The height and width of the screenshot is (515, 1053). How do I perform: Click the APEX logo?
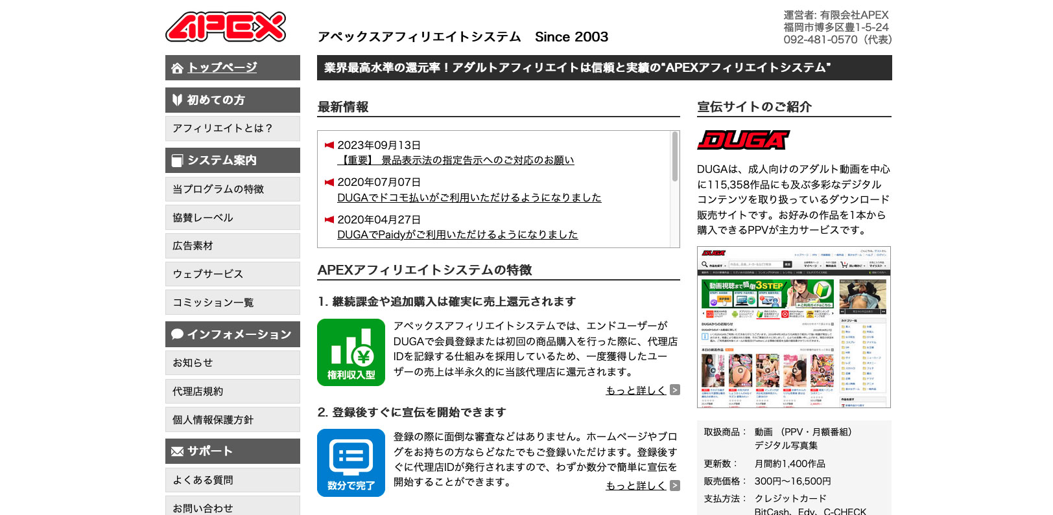226,27
